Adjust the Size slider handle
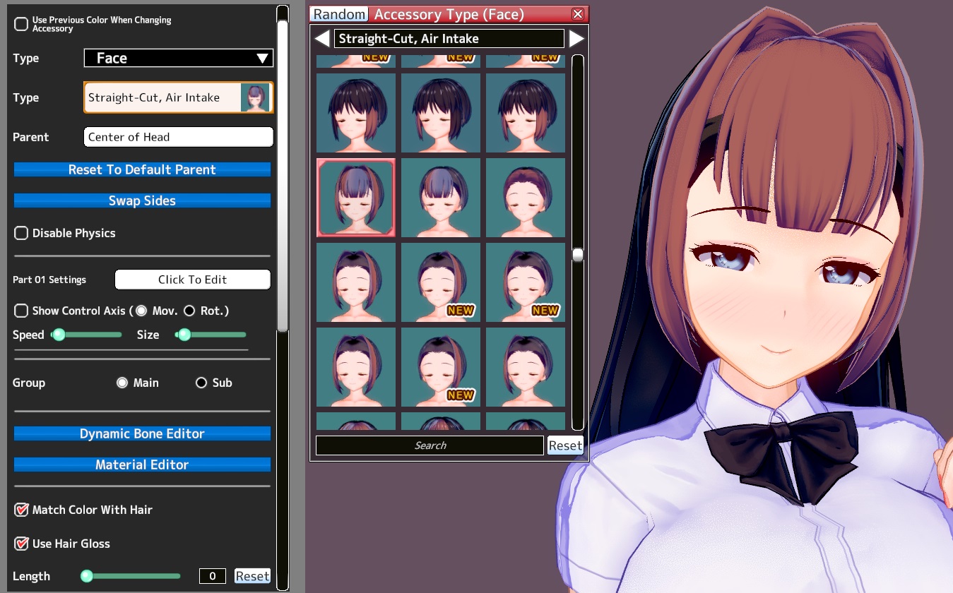 click(x=184, y=335)
